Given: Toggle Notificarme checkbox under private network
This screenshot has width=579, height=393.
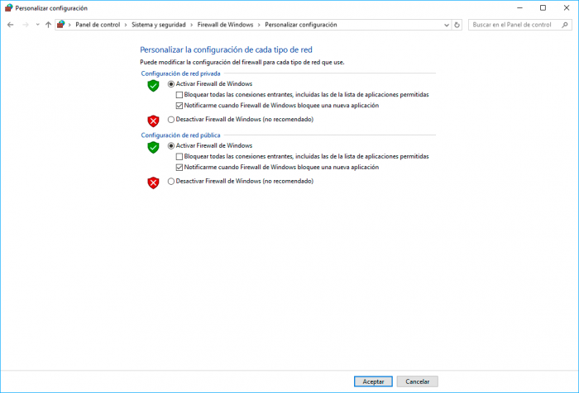Looking at the screenshot, I should pos(277,106).
